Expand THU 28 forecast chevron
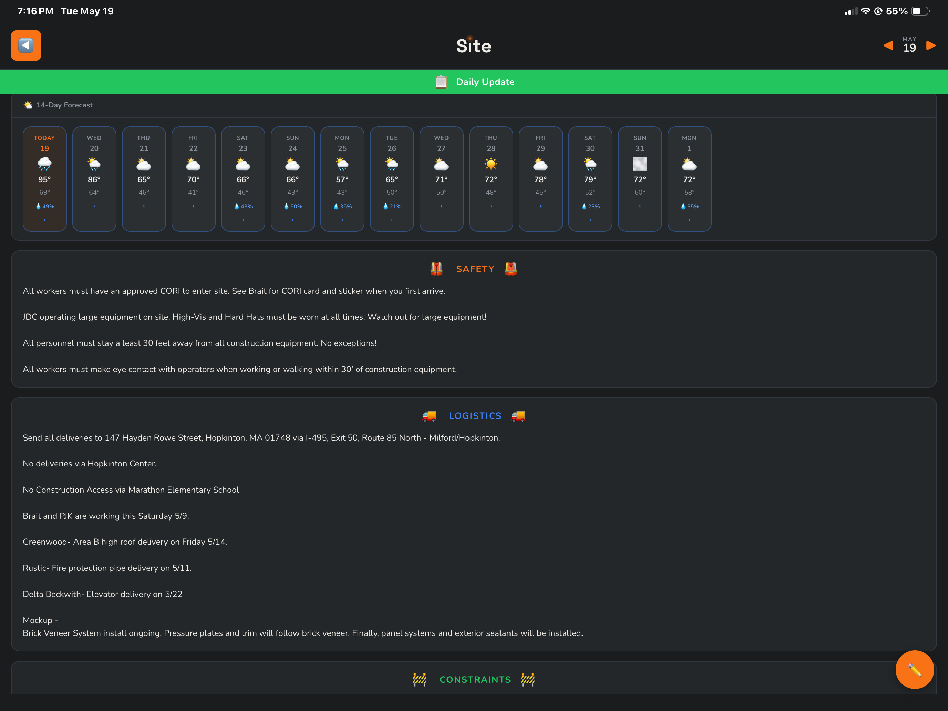The width and height of the screenshot is (948, 711). coord(491,206)
